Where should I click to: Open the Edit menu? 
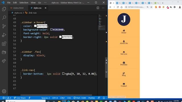15,3
